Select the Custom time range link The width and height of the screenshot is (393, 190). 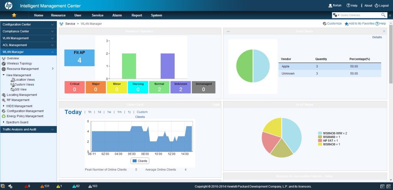coord(142,112)
